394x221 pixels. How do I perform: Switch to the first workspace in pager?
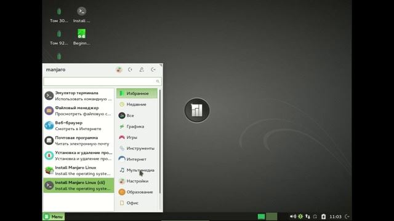261,217
